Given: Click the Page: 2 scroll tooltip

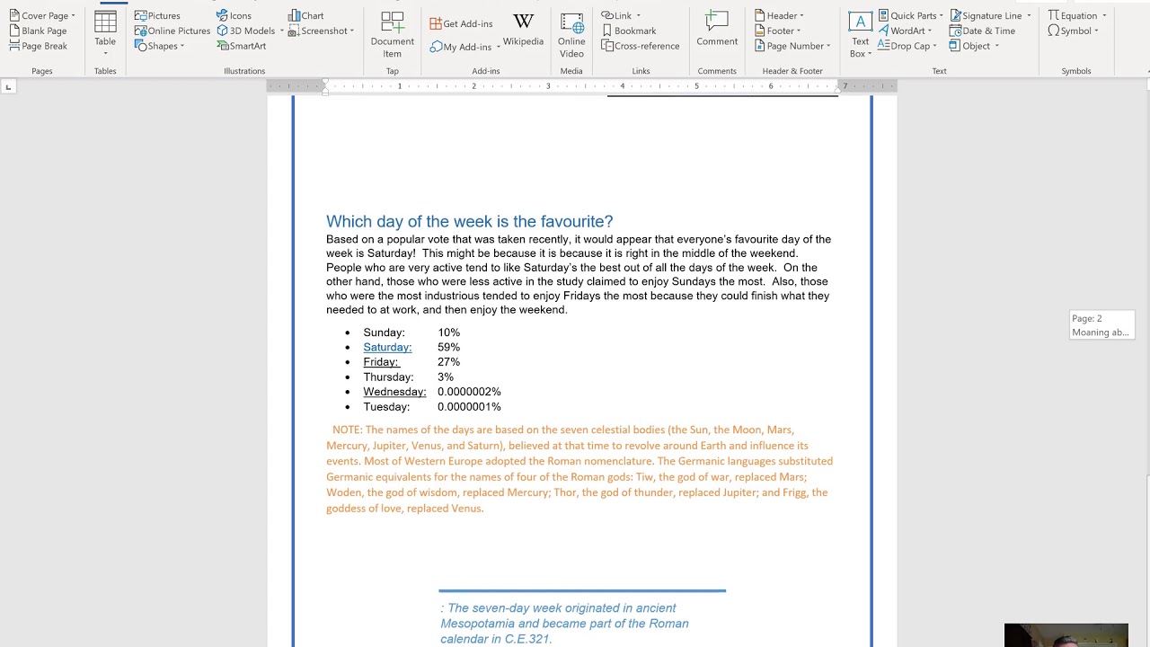Looking at the screenshot, I should point(1101,325).
